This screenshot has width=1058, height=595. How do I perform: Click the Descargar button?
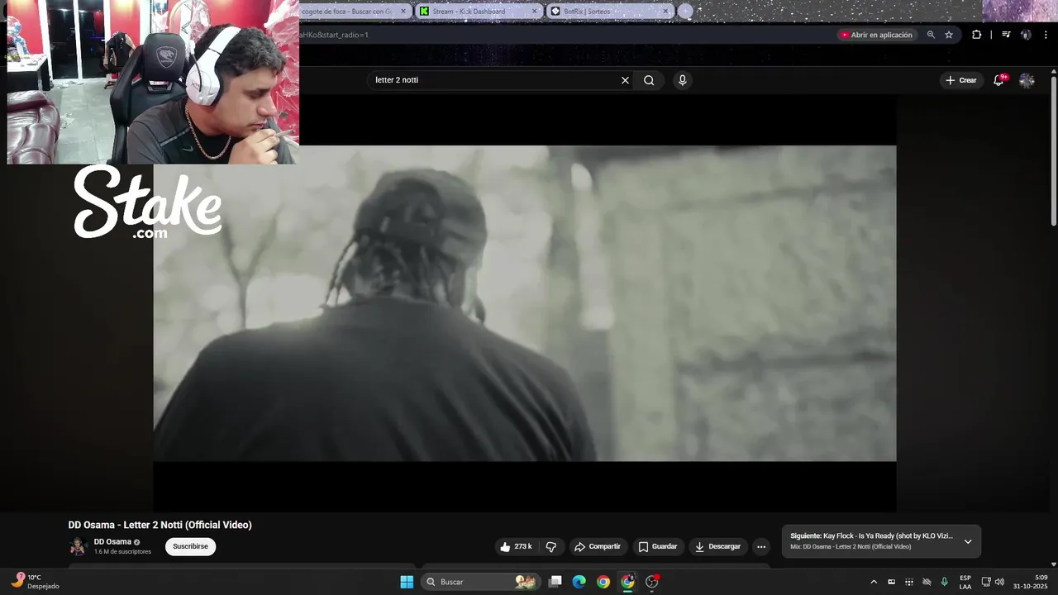[x=717, y=546]
